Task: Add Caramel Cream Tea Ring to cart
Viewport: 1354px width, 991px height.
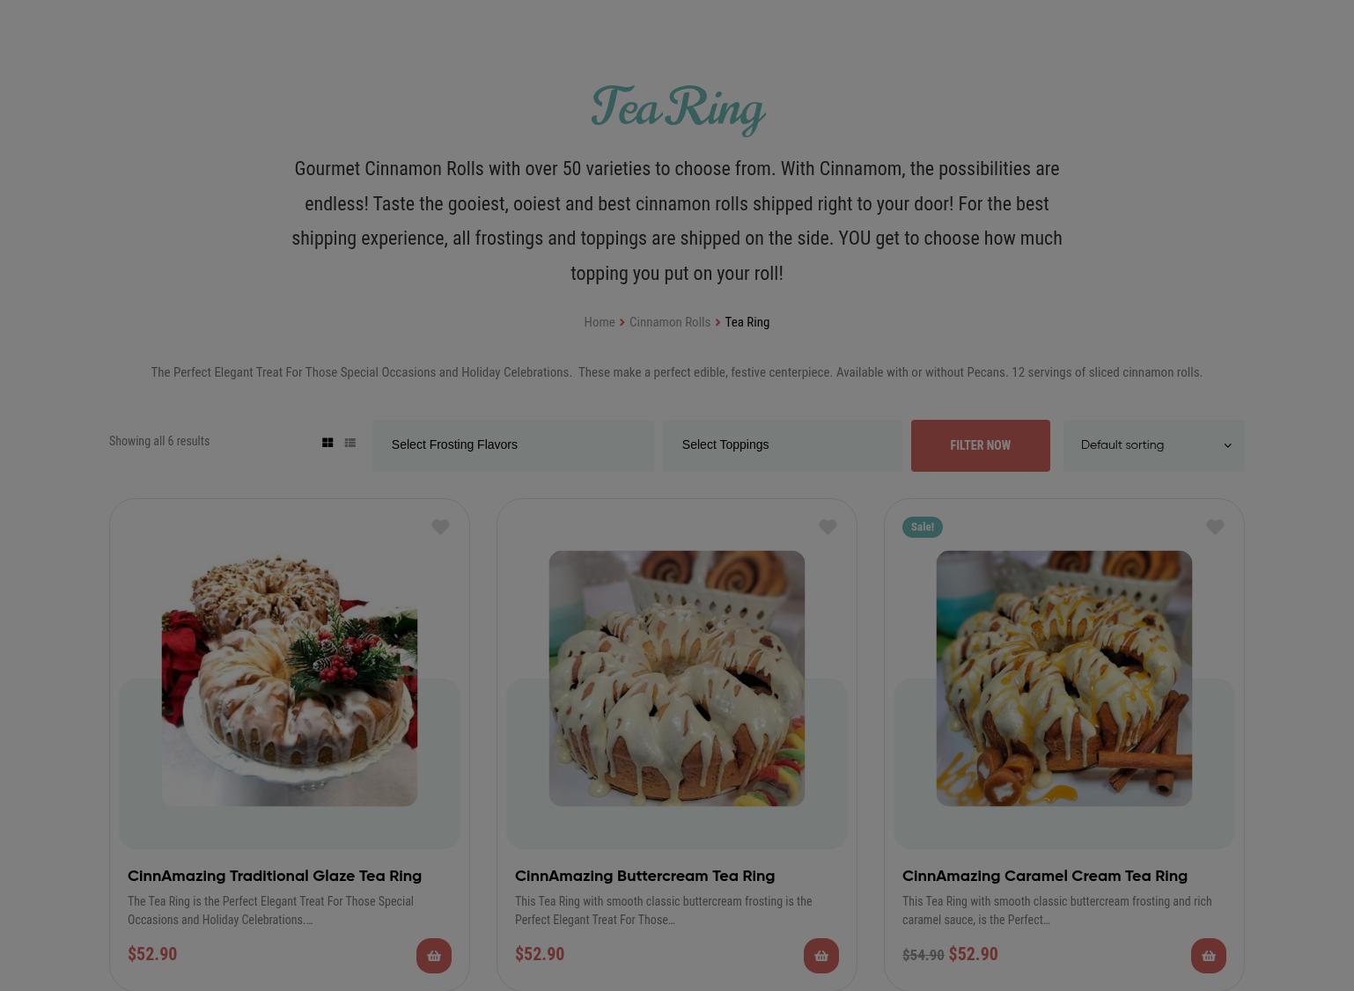Action: tap(1209, 956)
